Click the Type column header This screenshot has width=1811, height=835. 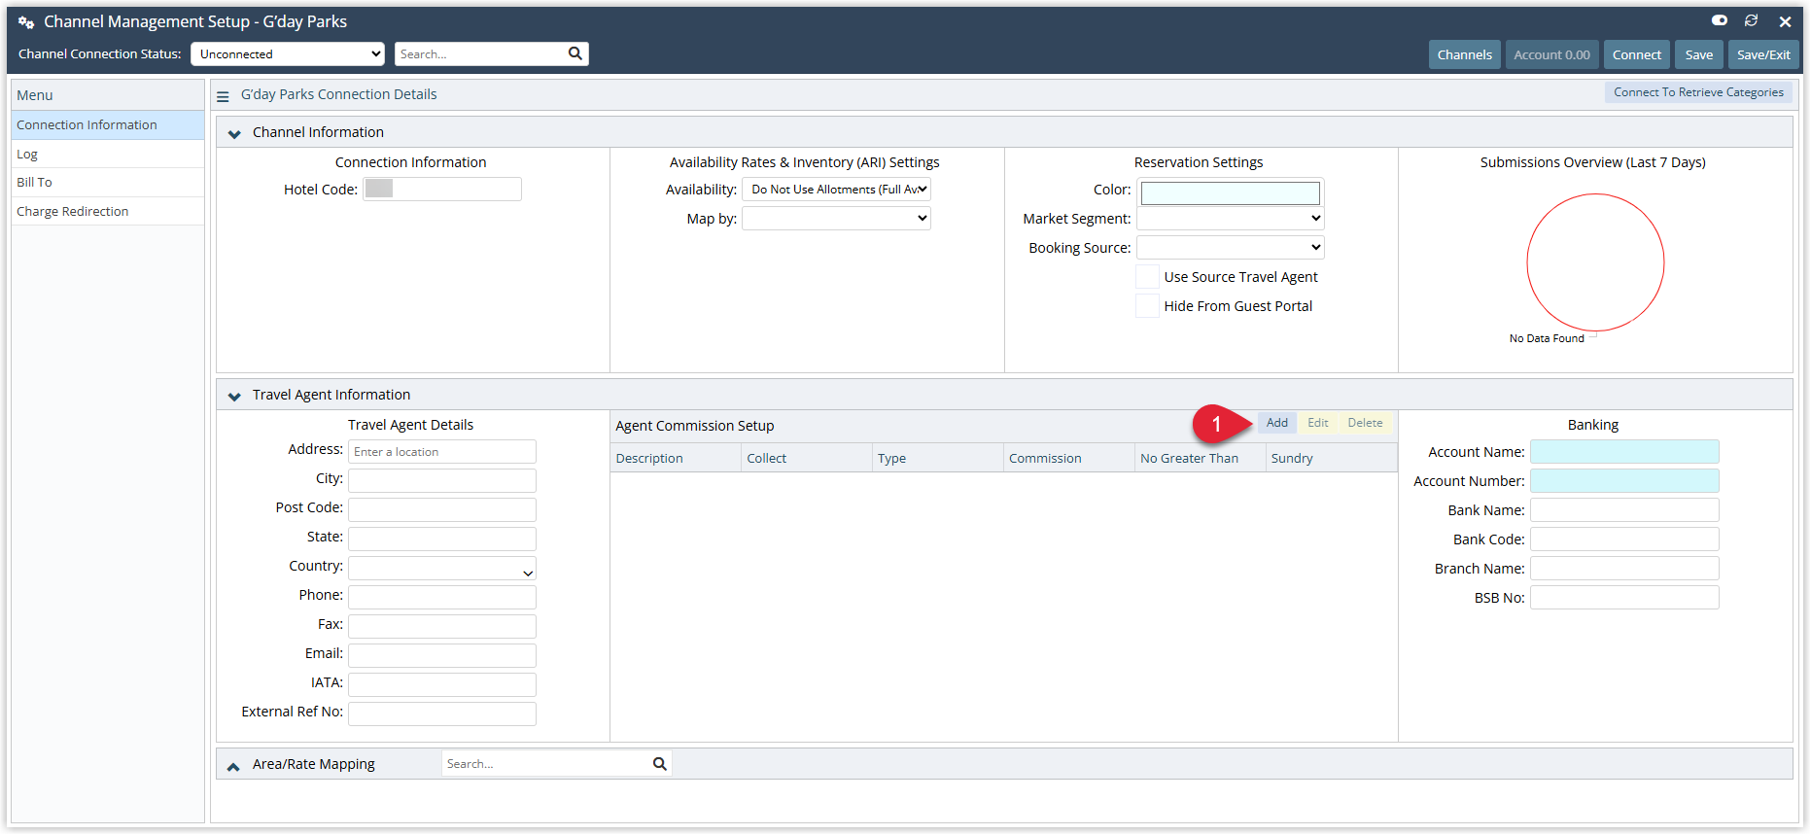point(938,458)
